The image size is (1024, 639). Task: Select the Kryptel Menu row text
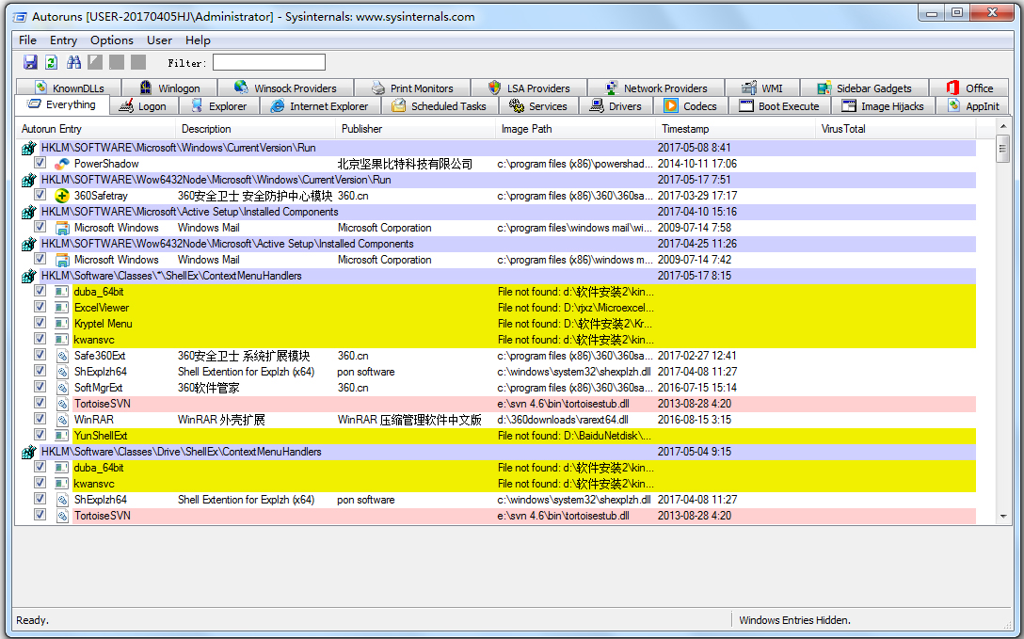pyautogui.click(x=104, y=324)
